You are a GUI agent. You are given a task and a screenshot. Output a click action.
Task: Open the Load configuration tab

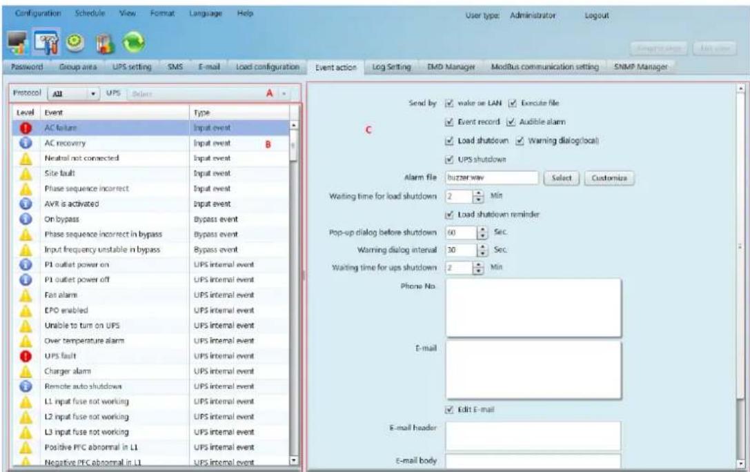268,67
